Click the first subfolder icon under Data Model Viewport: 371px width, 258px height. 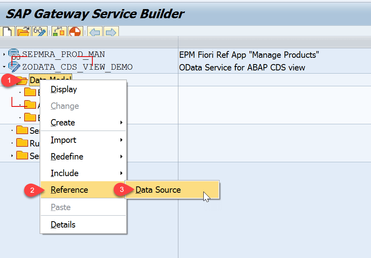pyautogui.click(x=30, y=92)
